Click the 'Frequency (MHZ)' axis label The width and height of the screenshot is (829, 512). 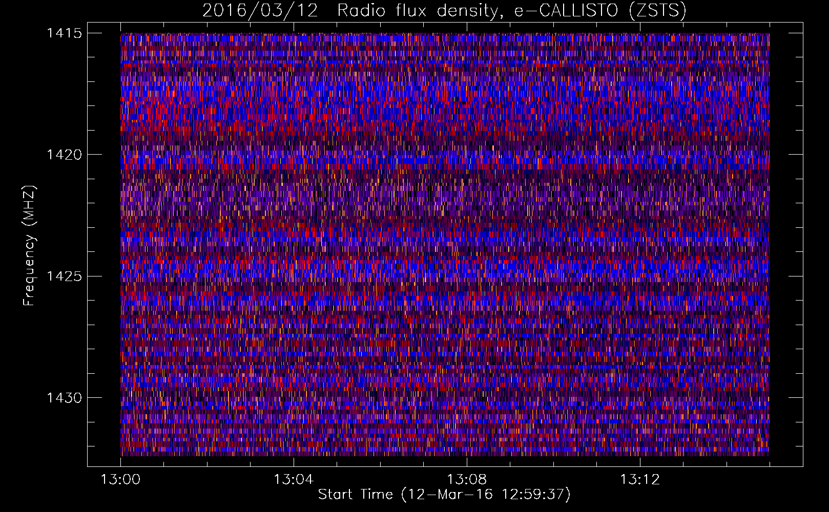29,245
